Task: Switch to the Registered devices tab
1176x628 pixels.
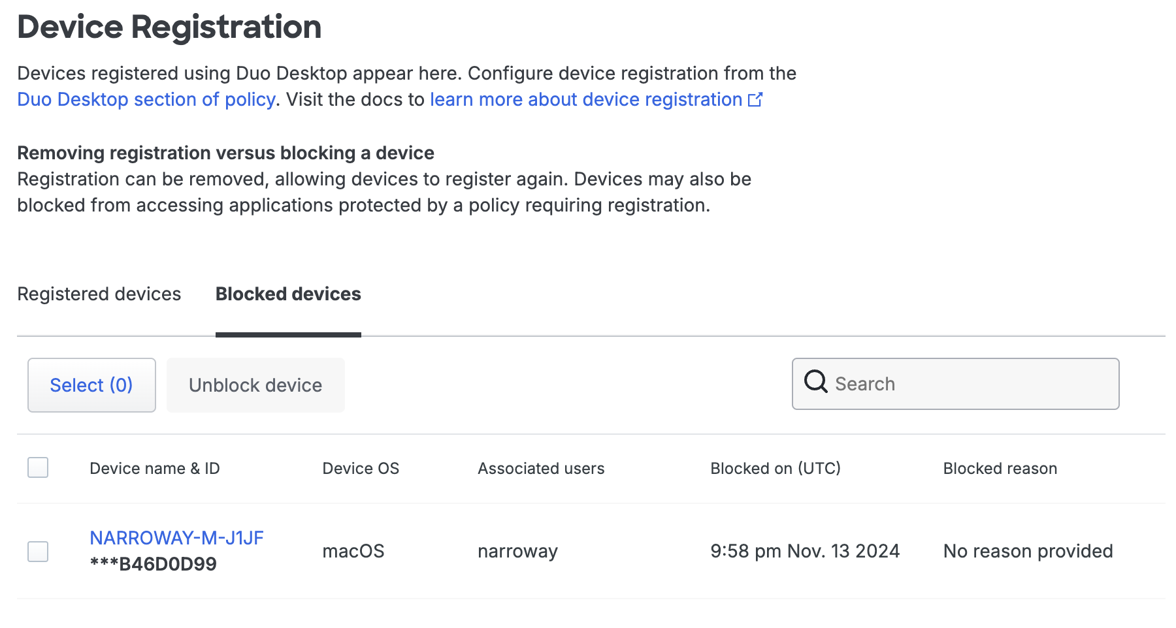Action: (x=99, y=294)
